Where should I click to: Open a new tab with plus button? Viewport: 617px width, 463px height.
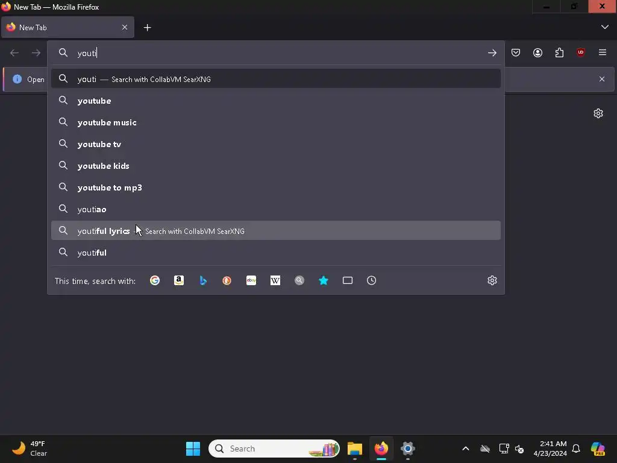(147, 28)
